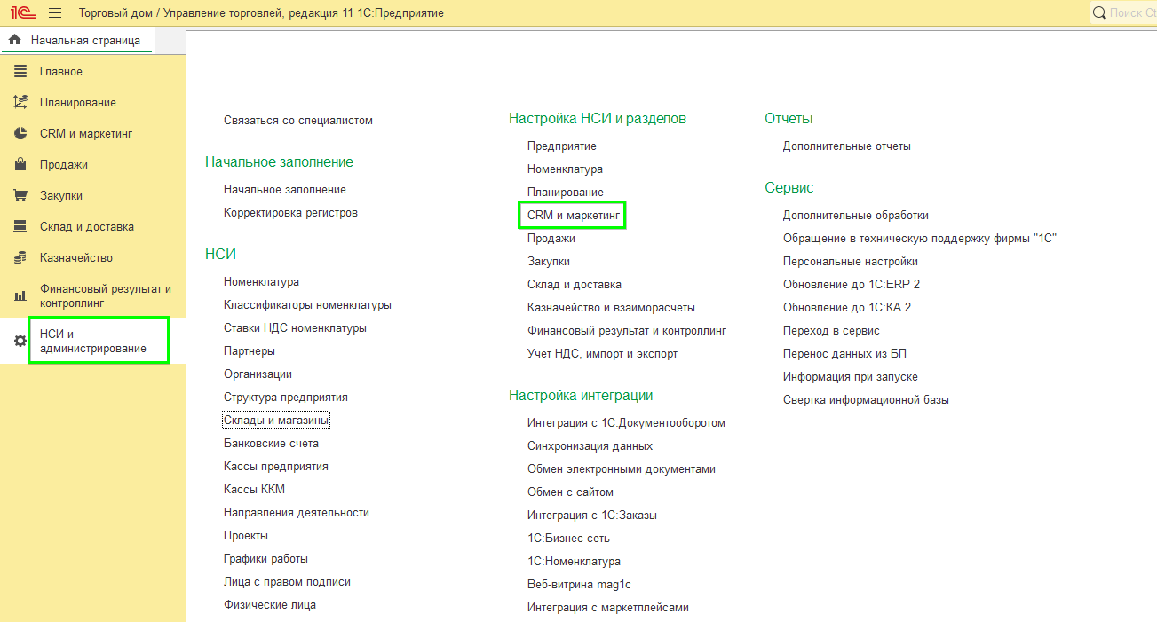Open Кассы предприятия
Viewport: 1157px width, 622px height.
pos(276,466)
